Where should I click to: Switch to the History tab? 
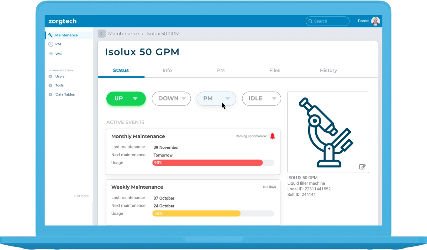(328, 70)
